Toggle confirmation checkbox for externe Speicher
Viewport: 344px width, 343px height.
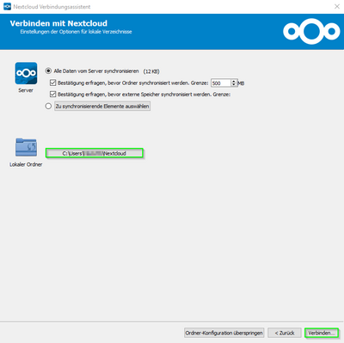[52, 94]
